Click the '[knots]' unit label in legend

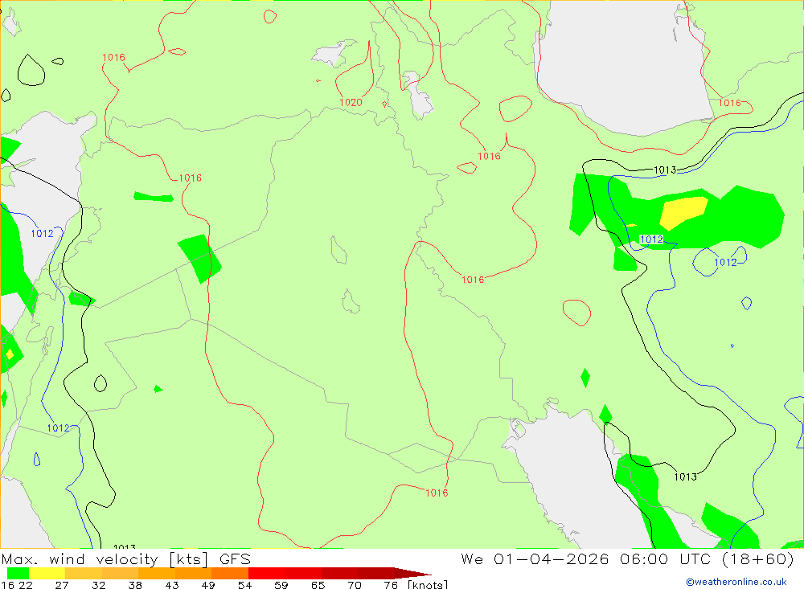[x=428, y=584]
